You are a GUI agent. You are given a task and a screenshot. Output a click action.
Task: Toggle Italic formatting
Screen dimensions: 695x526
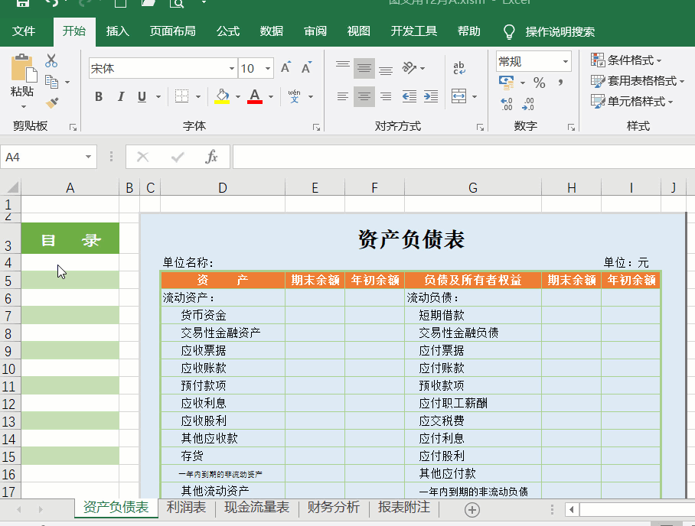click(120, 96)
